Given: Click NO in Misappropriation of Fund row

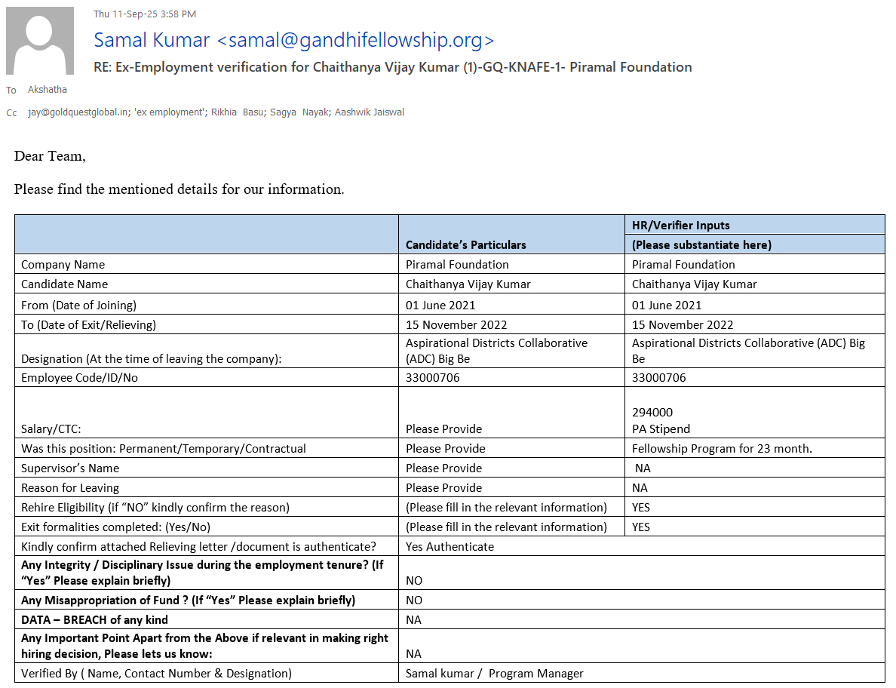Looking at the screenshot, I should click(414, 600).
